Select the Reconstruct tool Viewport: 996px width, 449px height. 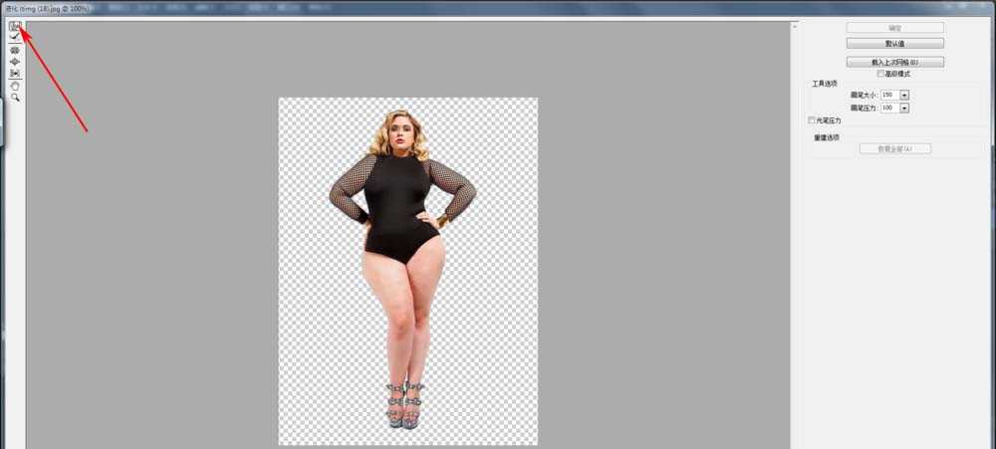click(x=15, y=37)
